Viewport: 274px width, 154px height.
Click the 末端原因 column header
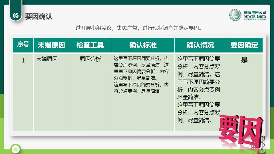coord(51,45)
